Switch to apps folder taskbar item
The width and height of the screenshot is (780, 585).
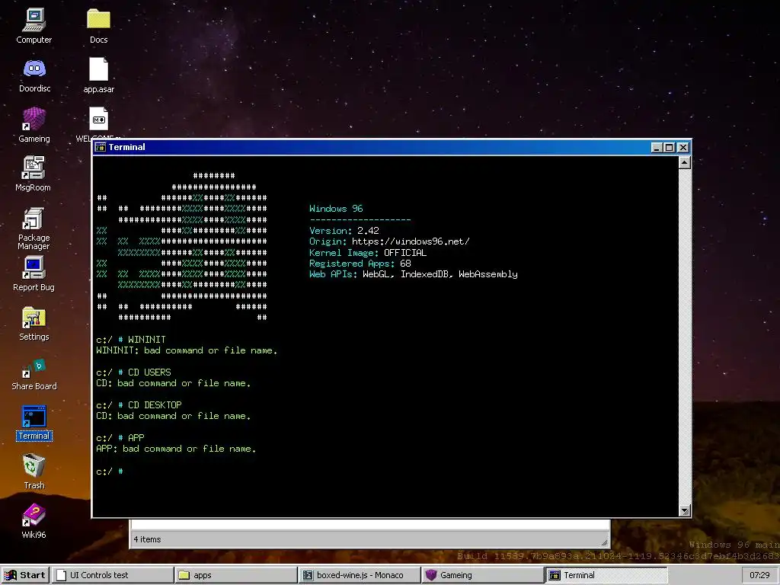pyautogui.click(x=236, y=575)
